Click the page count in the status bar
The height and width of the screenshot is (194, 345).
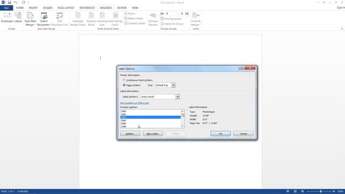pos(8,192)
